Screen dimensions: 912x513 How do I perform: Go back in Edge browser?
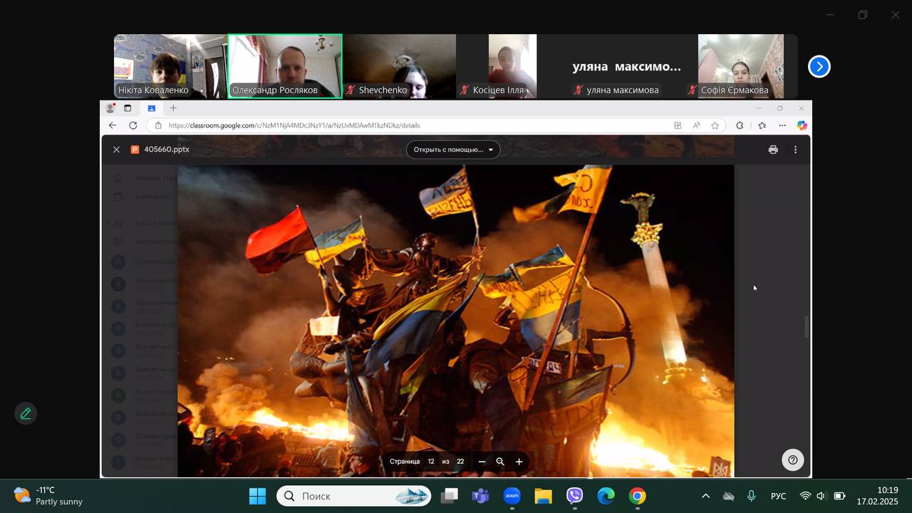(113, 125)
